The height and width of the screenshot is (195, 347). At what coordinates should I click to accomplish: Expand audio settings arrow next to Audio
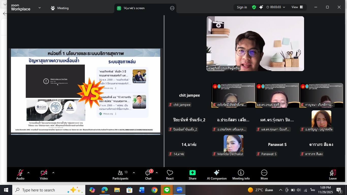[28, 173]
